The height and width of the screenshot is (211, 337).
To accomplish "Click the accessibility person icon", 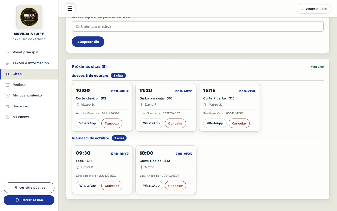I will pos(302,9).
